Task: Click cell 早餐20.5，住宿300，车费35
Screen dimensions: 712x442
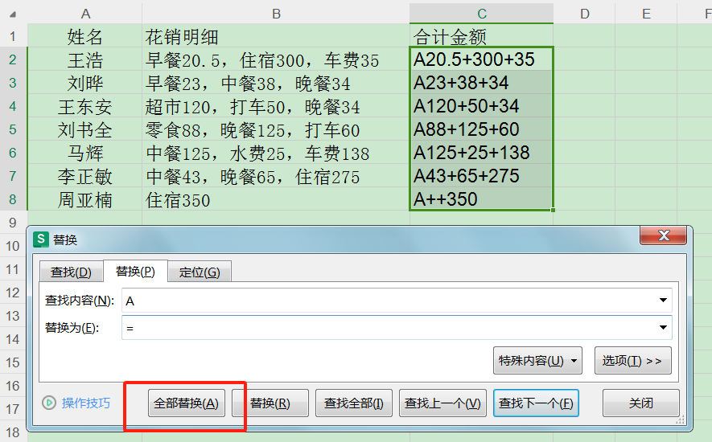Action: (276, 59)
